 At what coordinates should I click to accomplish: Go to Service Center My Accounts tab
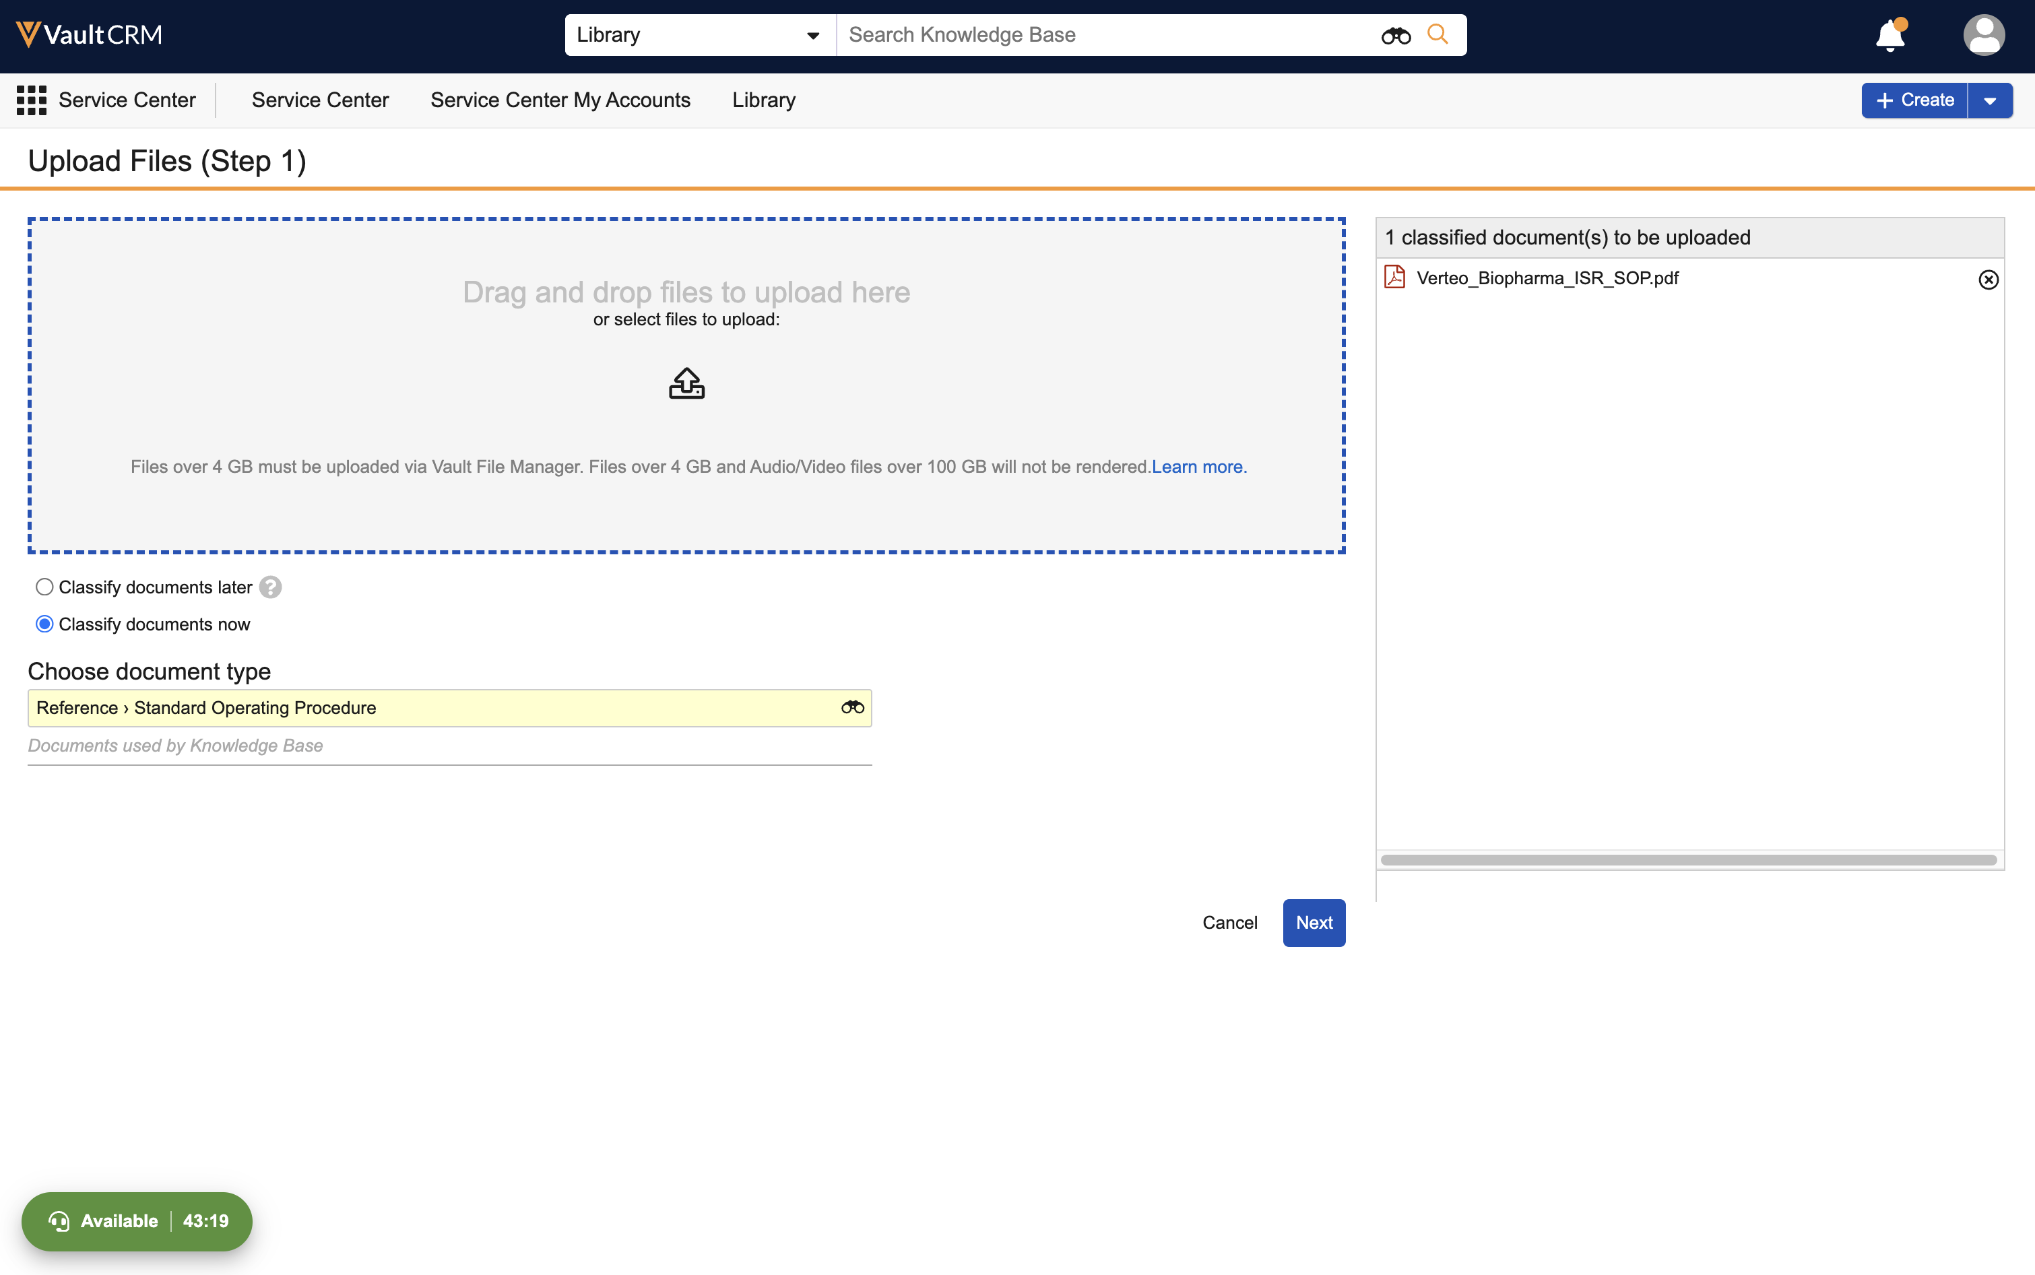(x=560, y=100)
